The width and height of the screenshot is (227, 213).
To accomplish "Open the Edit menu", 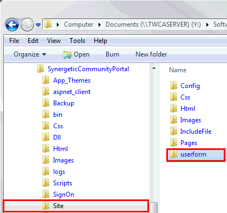I will click(33, 41).
